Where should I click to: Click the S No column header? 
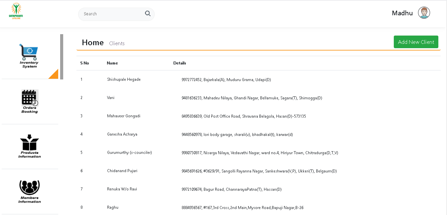click(84, 63)
